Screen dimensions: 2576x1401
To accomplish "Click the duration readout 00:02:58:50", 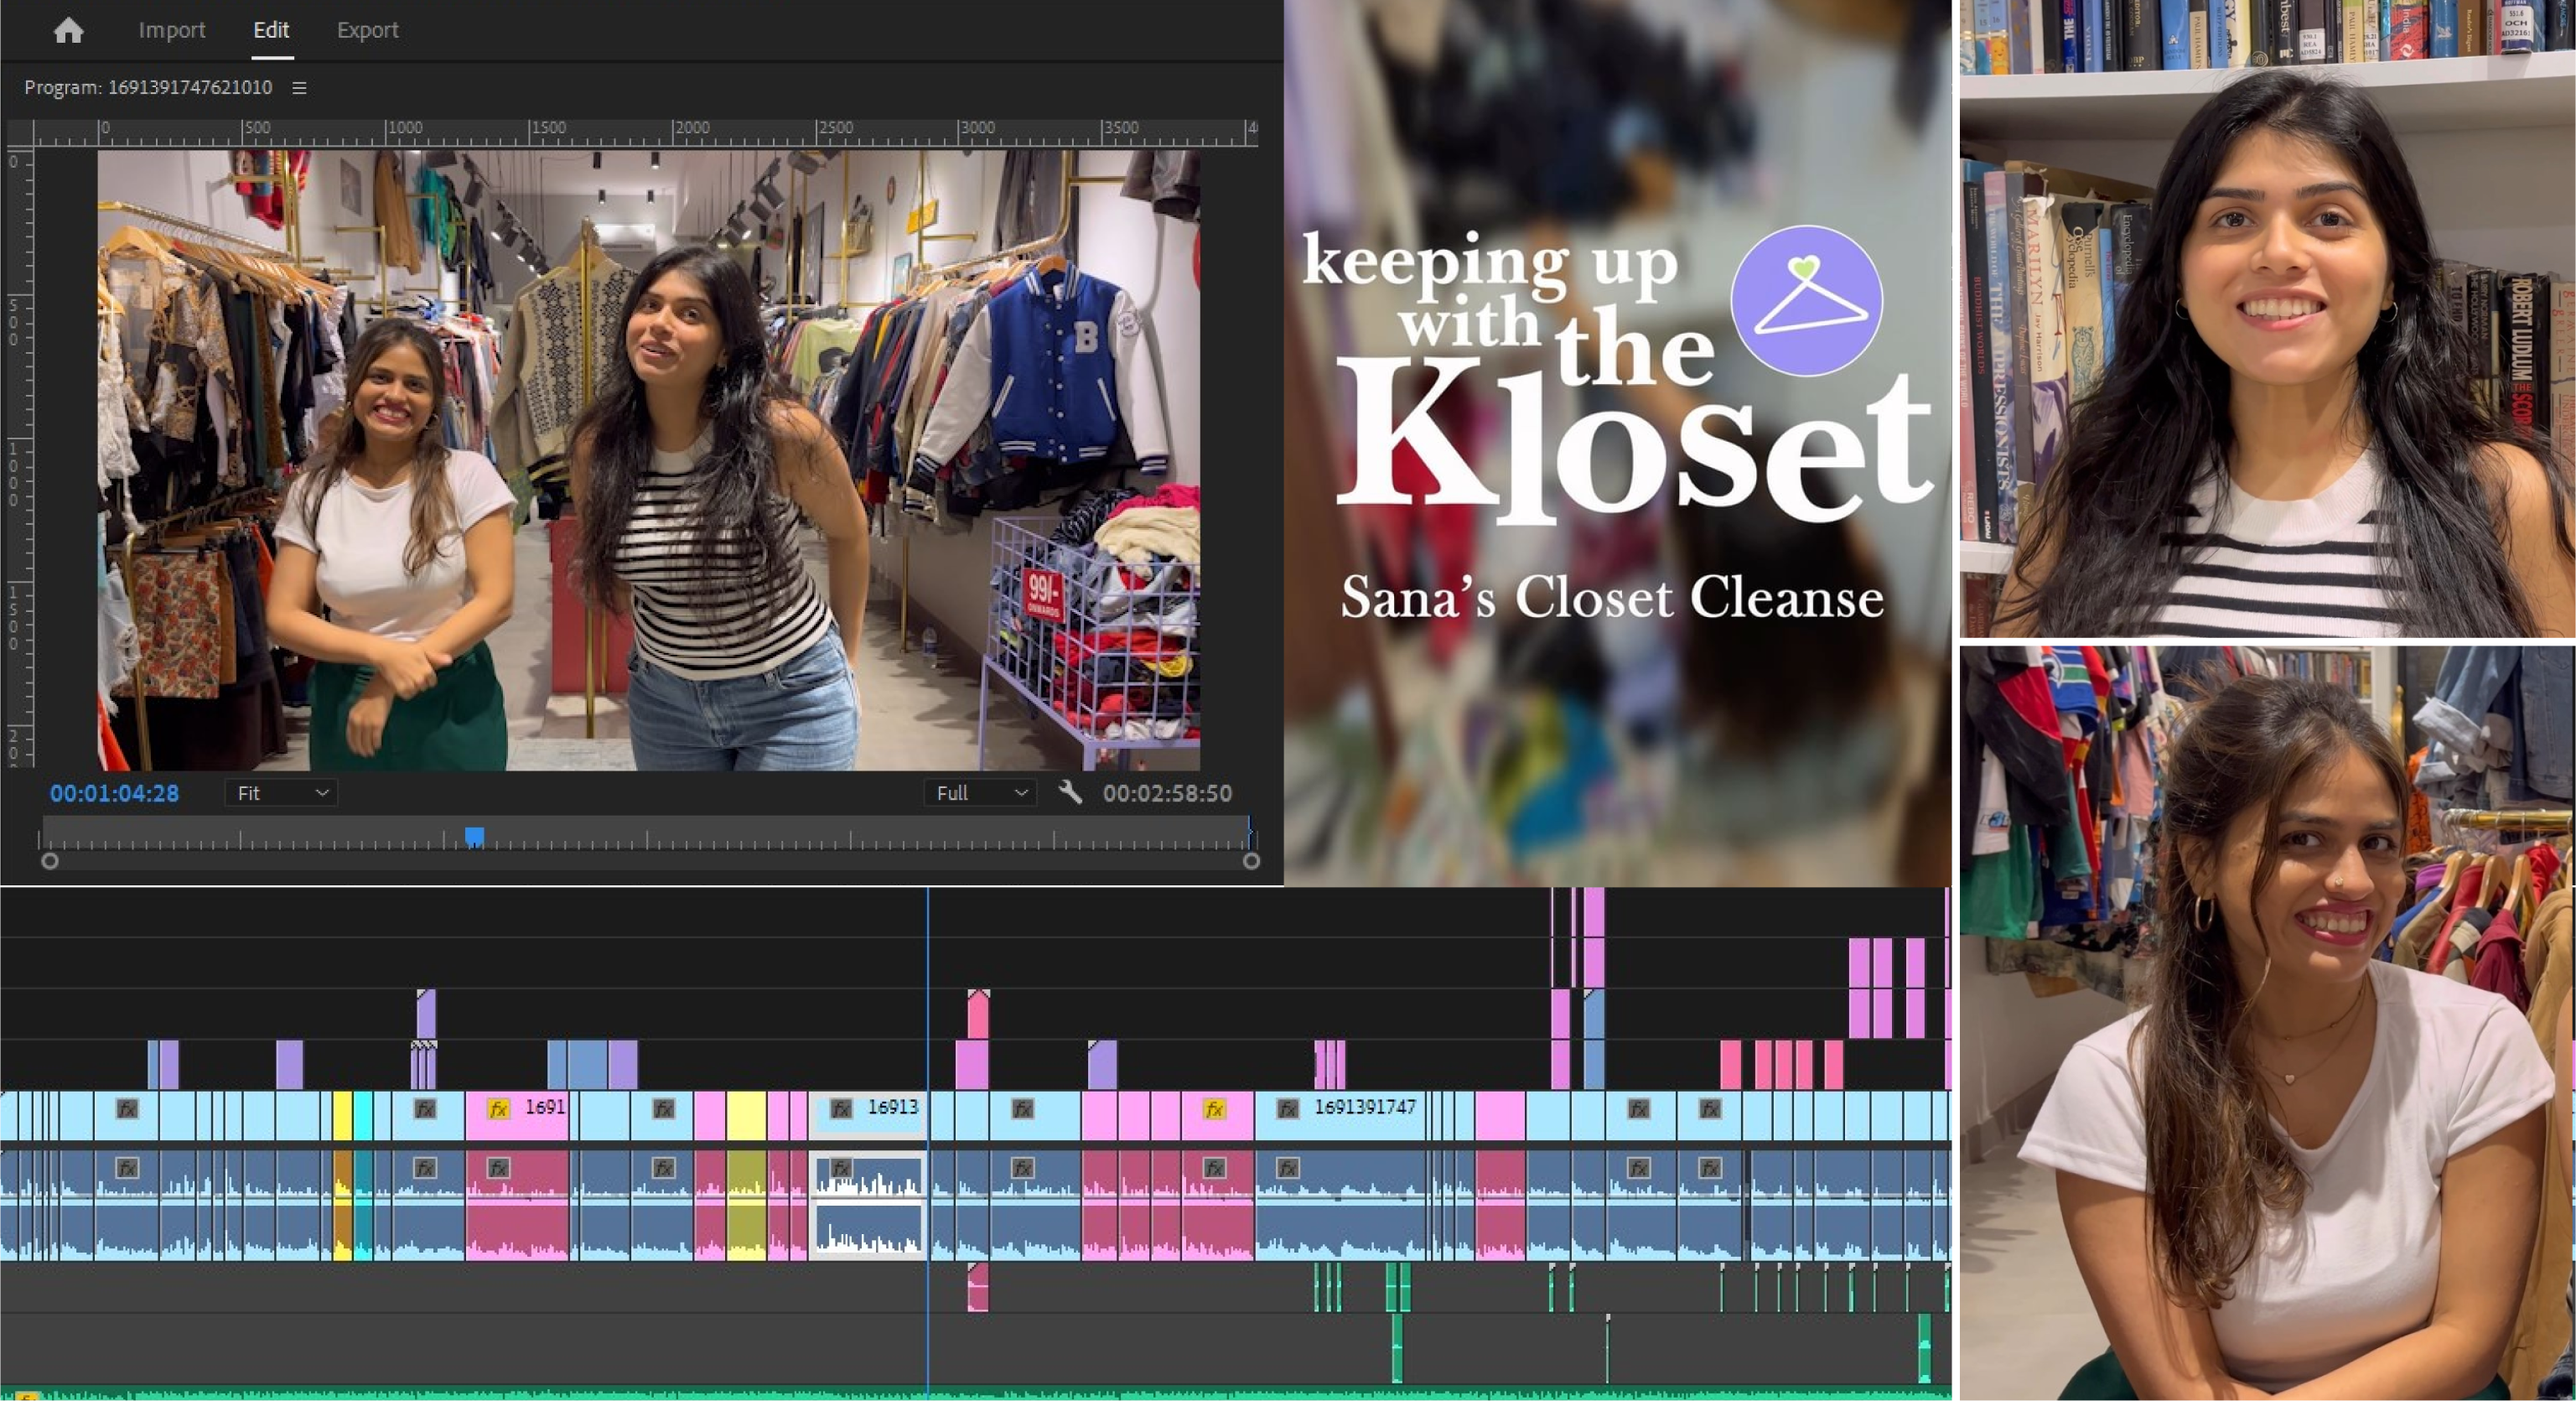I will (x=1167, y=793).
